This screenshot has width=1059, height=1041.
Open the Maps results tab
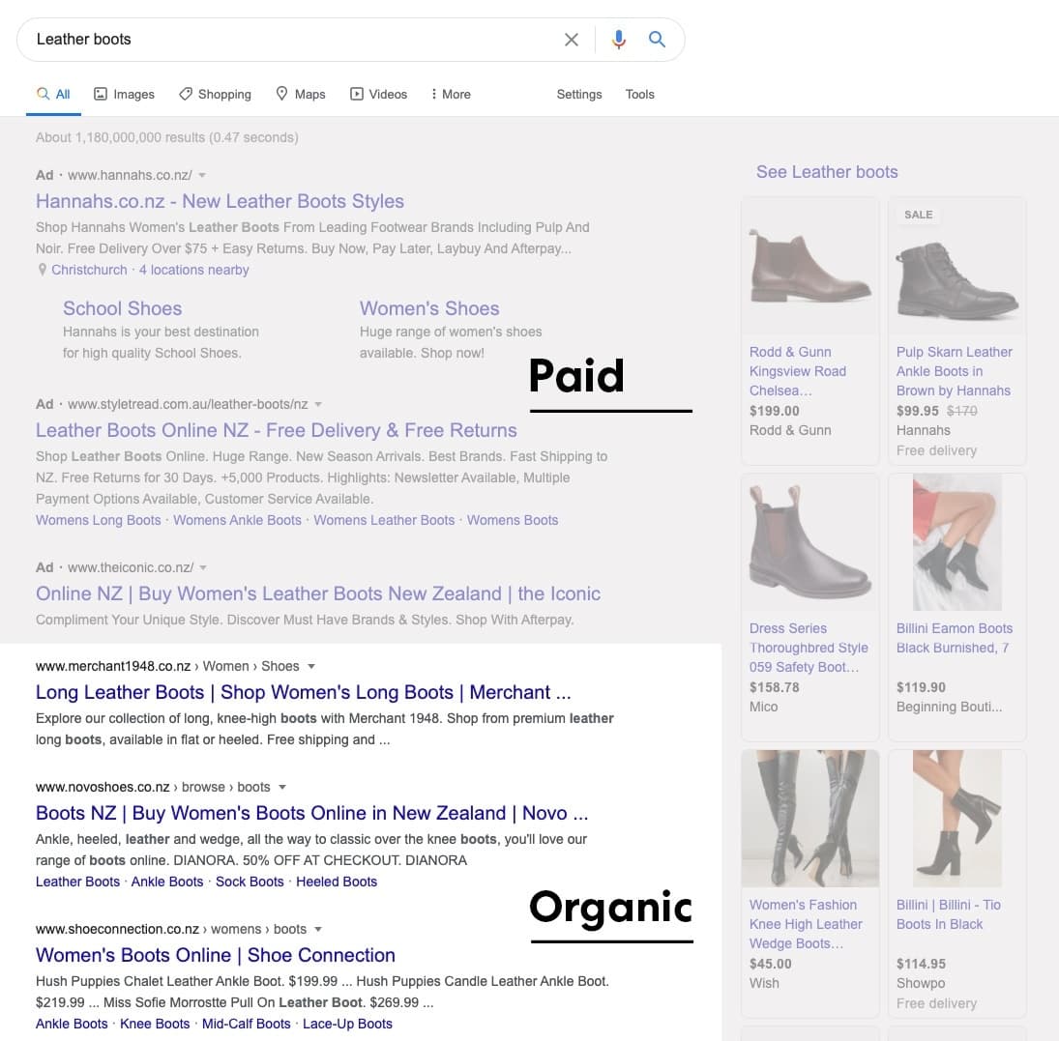click(300, 94)
